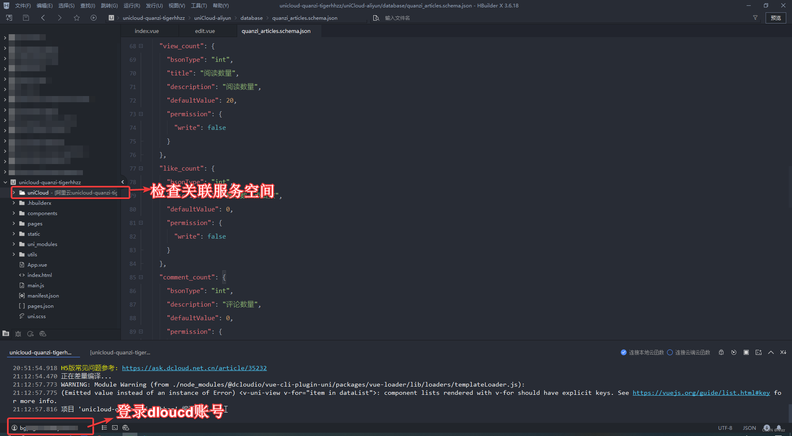Viewport: 792px width, 436px height.
Task: Click the file search magnifier icon
Action: click(x=376, y=18)
